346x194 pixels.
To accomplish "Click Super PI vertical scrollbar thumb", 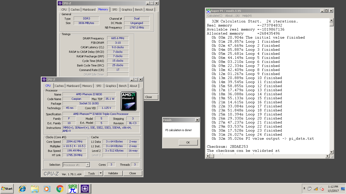I will pos(332,24).
